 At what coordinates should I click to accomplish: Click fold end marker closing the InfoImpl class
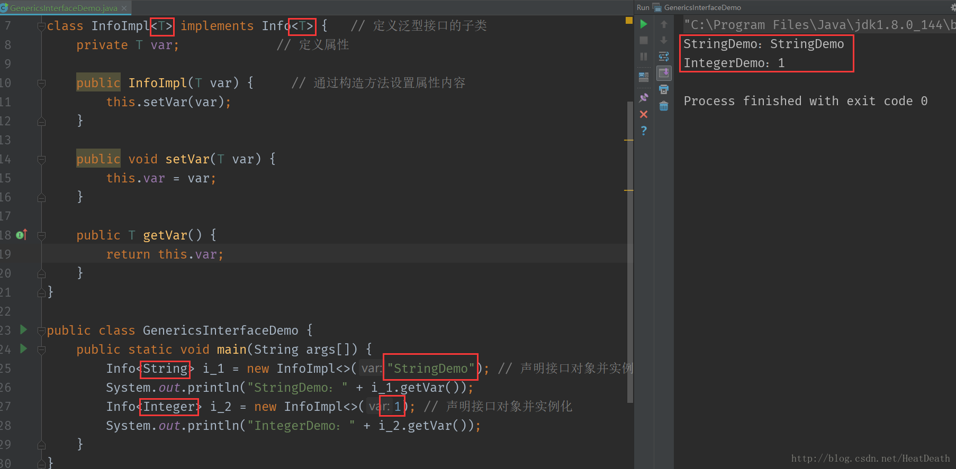41,292
